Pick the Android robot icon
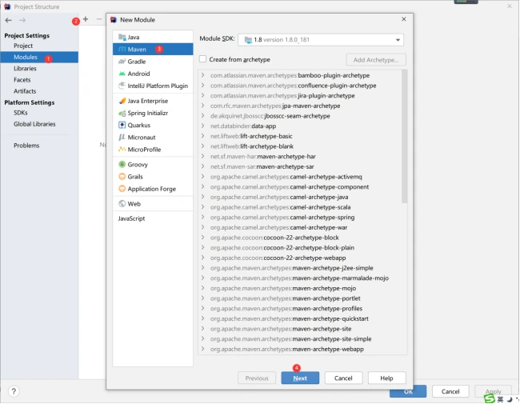Image resolution: width=520 pixels, height=404 pixels. coord(122,74)
